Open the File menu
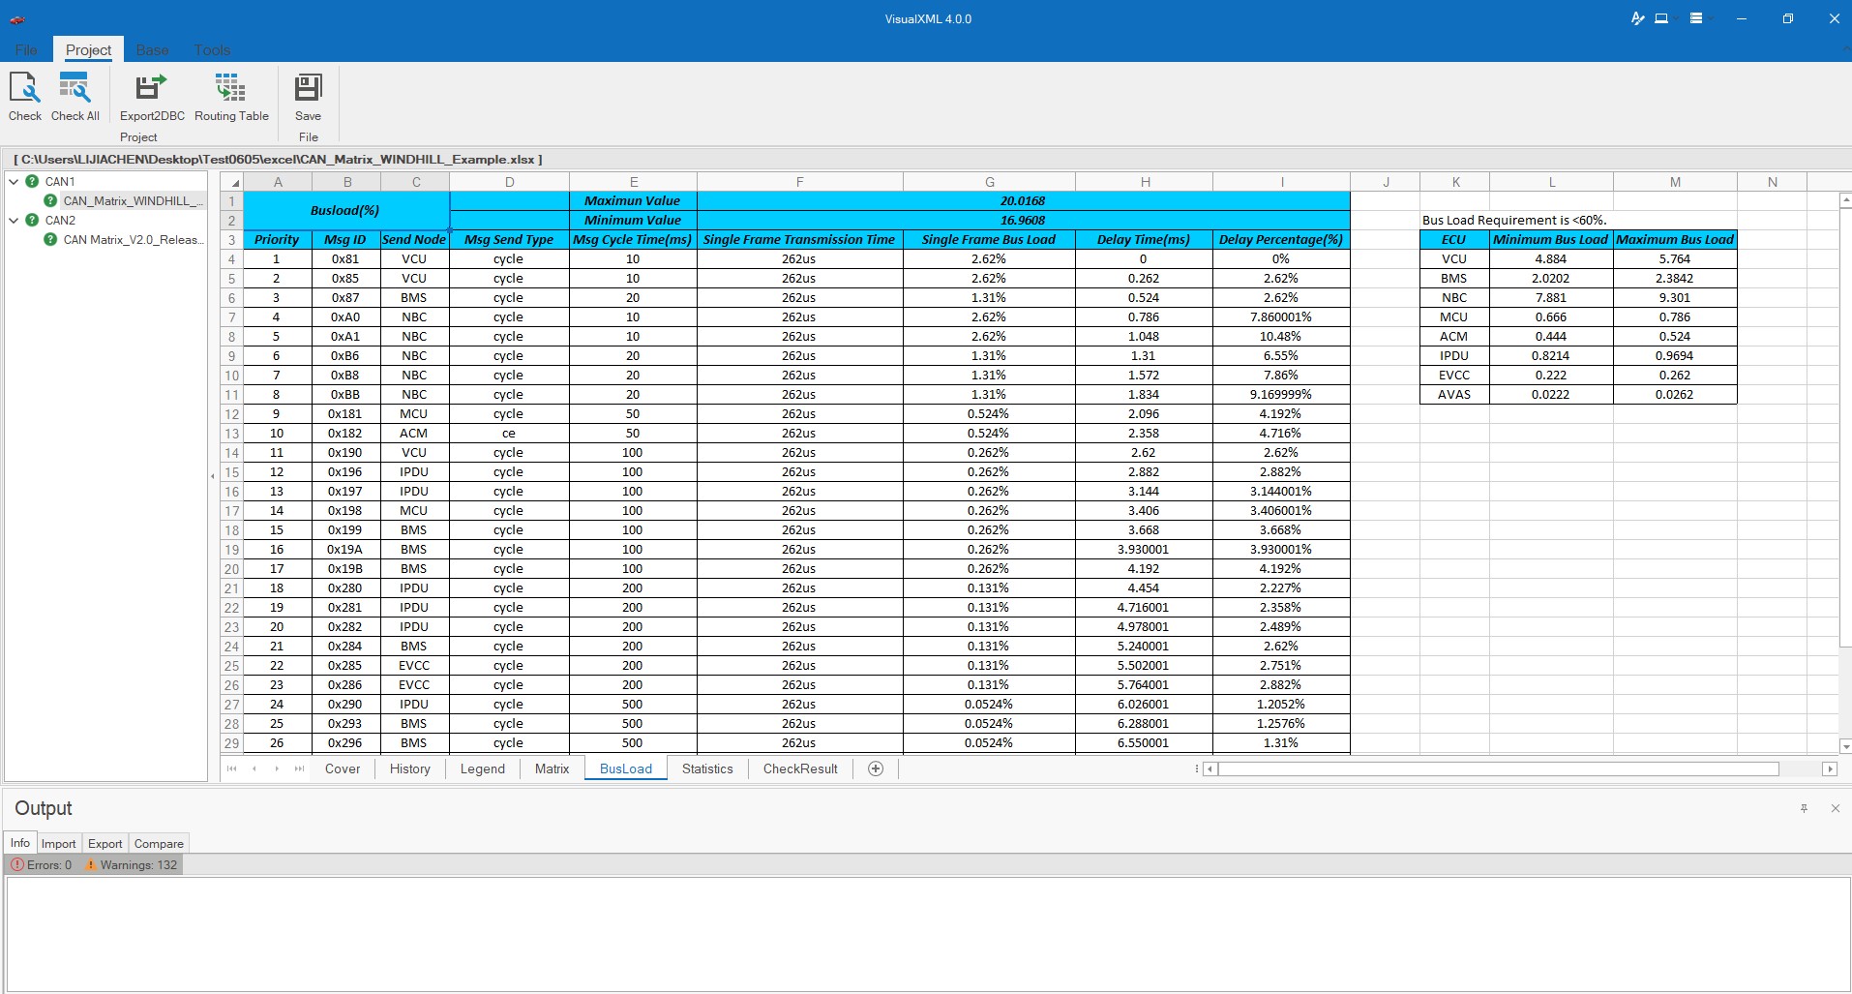 coord(26,50)
